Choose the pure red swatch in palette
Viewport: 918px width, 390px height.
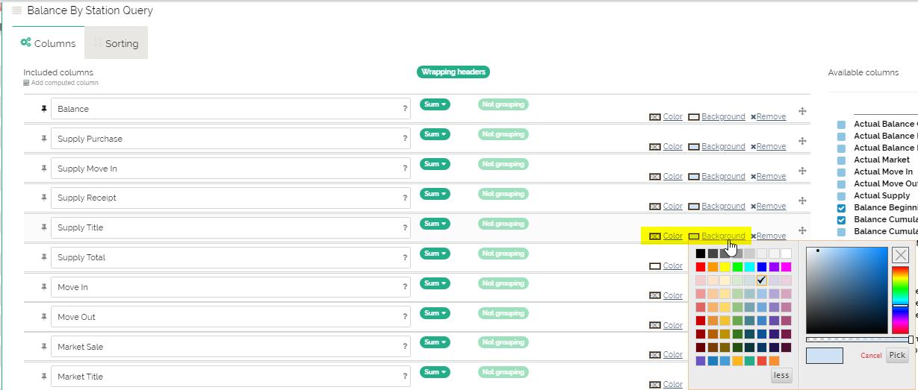tap(701, 267)
